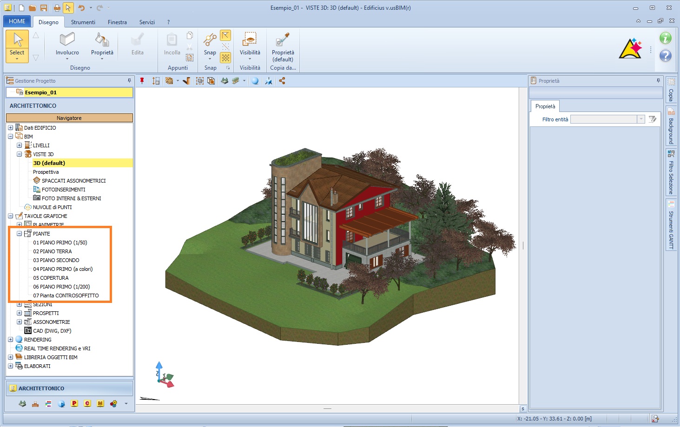Toggle the grid snap button in the Snap group

pos(225,58)
